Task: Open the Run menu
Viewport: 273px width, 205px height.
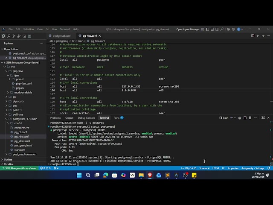Action: [x=55, y=29]
